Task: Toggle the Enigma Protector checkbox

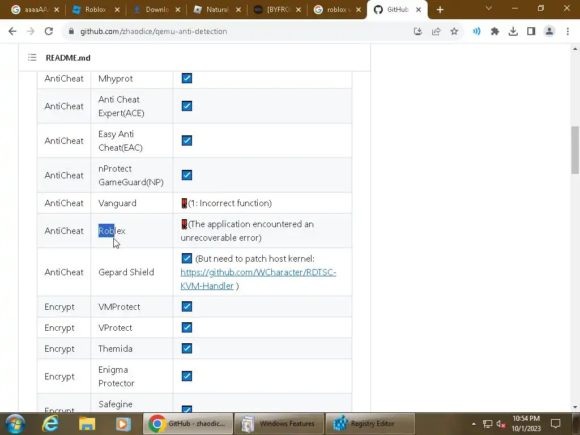Action: [x=187, y=376]
